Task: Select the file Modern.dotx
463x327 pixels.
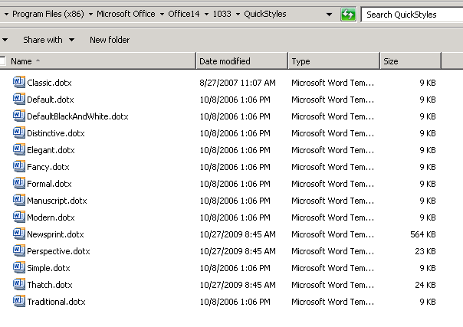Action: point(51,217)
